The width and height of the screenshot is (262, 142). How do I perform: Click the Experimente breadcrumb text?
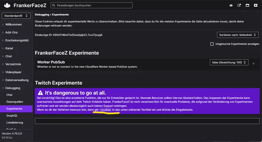click(60, 15)
